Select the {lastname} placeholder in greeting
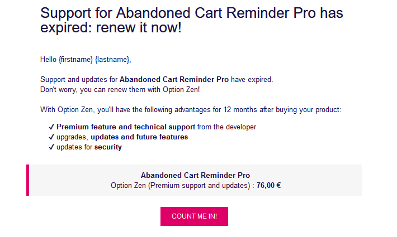Screen dimensions: 397x237 click(112, 59)
